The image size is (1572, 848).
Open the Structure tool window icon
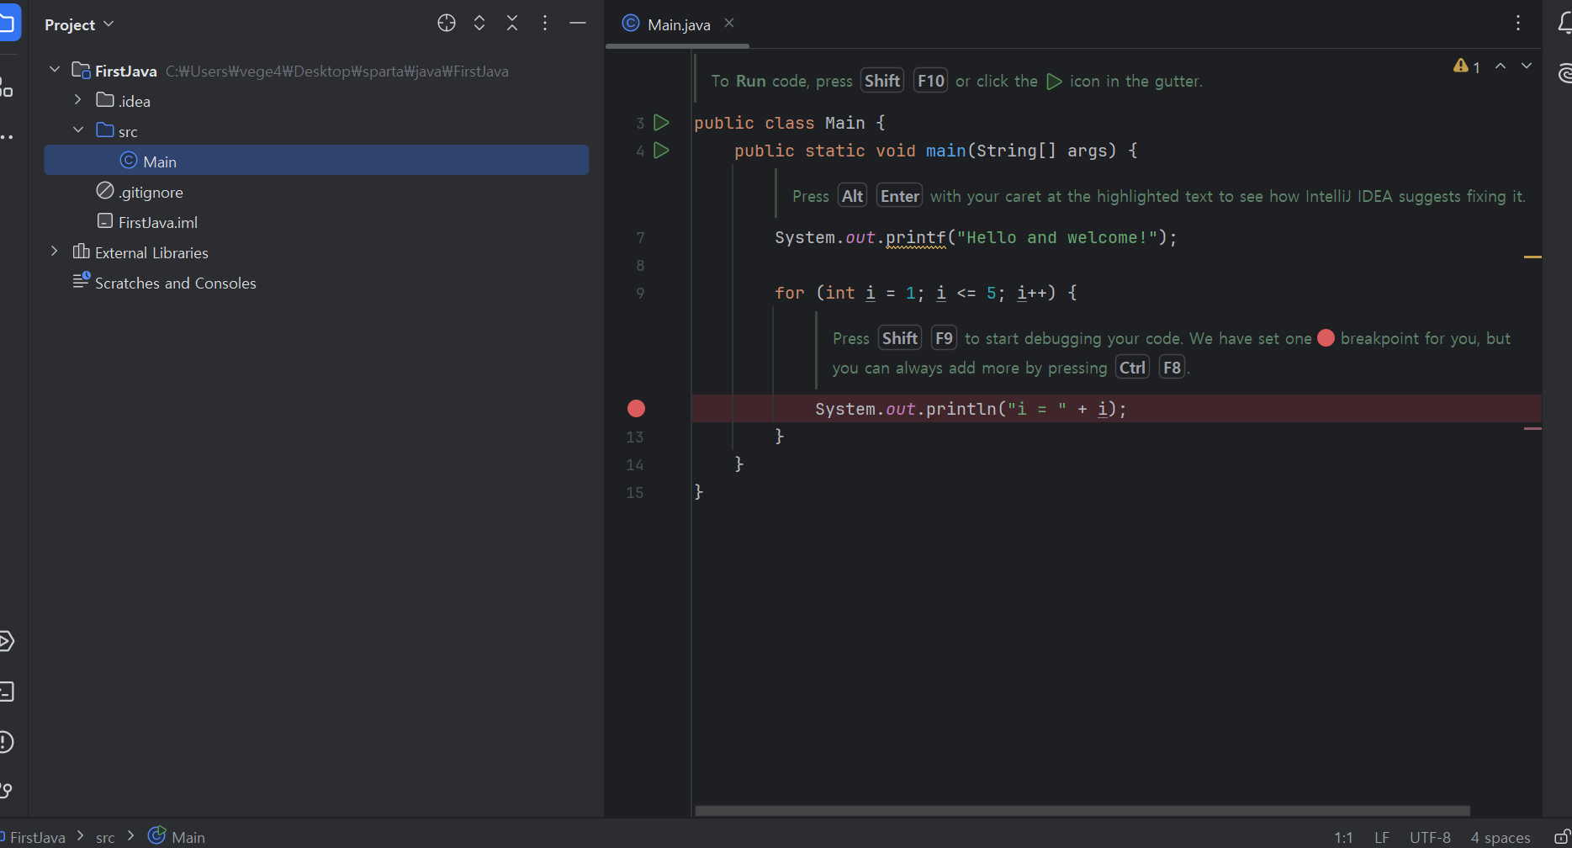[x=6, y=87]
